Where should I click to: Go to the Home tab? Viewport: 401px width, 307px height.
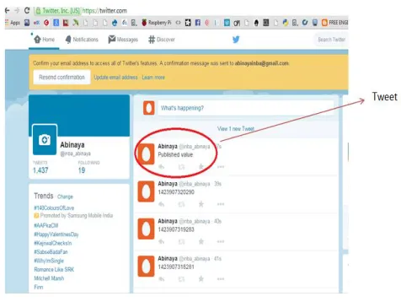point(44,40)
